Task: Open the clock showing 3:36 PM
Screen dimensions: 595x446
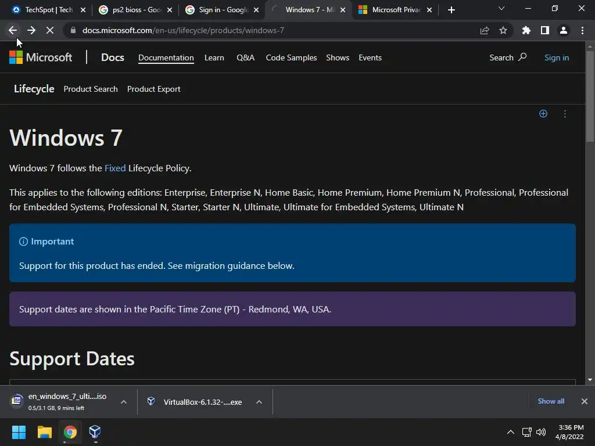Action: coord(569,432)
